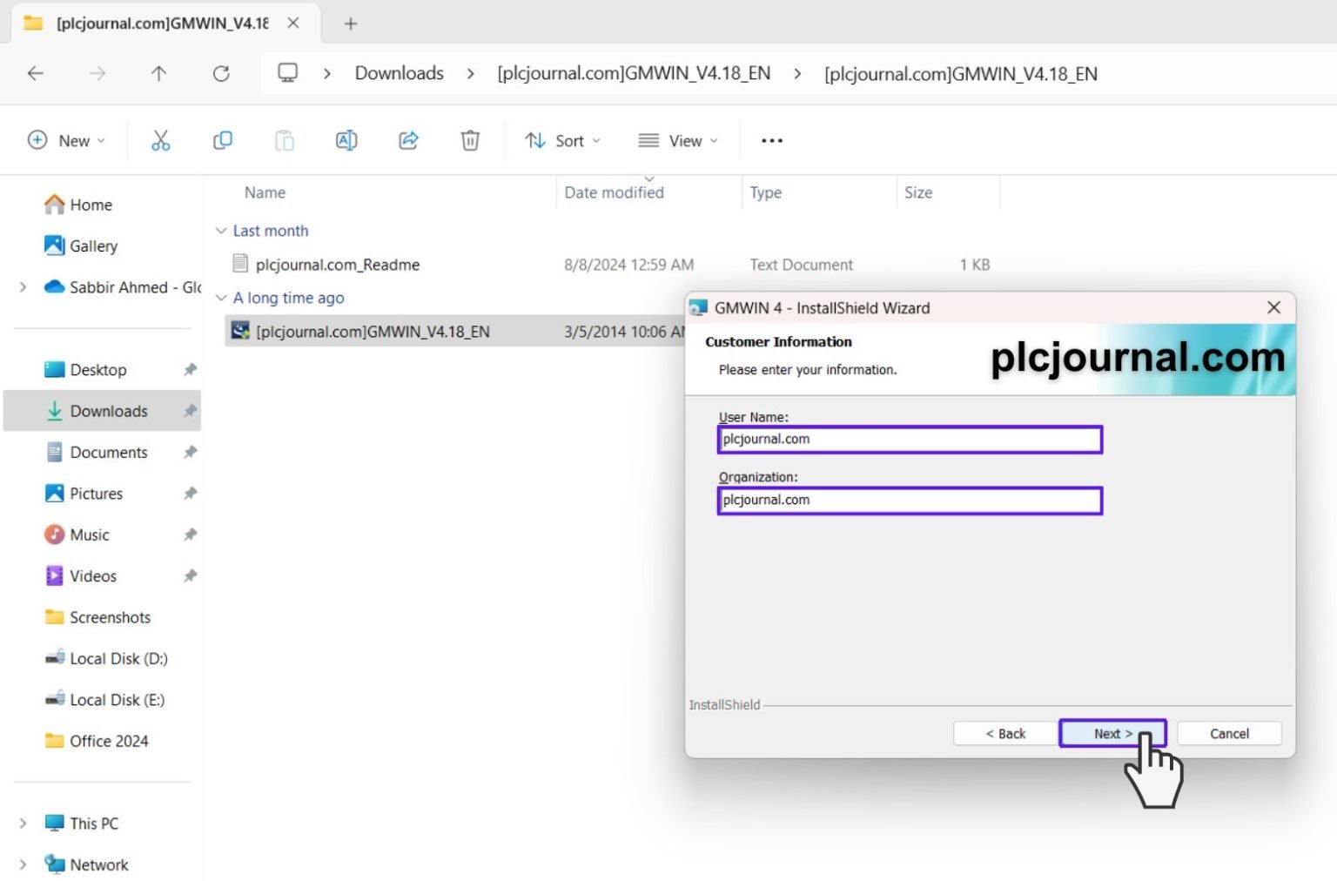Refresh the current folder view
The height and width of the screenshot is (881, 1337).
pyautogui.click(x=221, y=74)
